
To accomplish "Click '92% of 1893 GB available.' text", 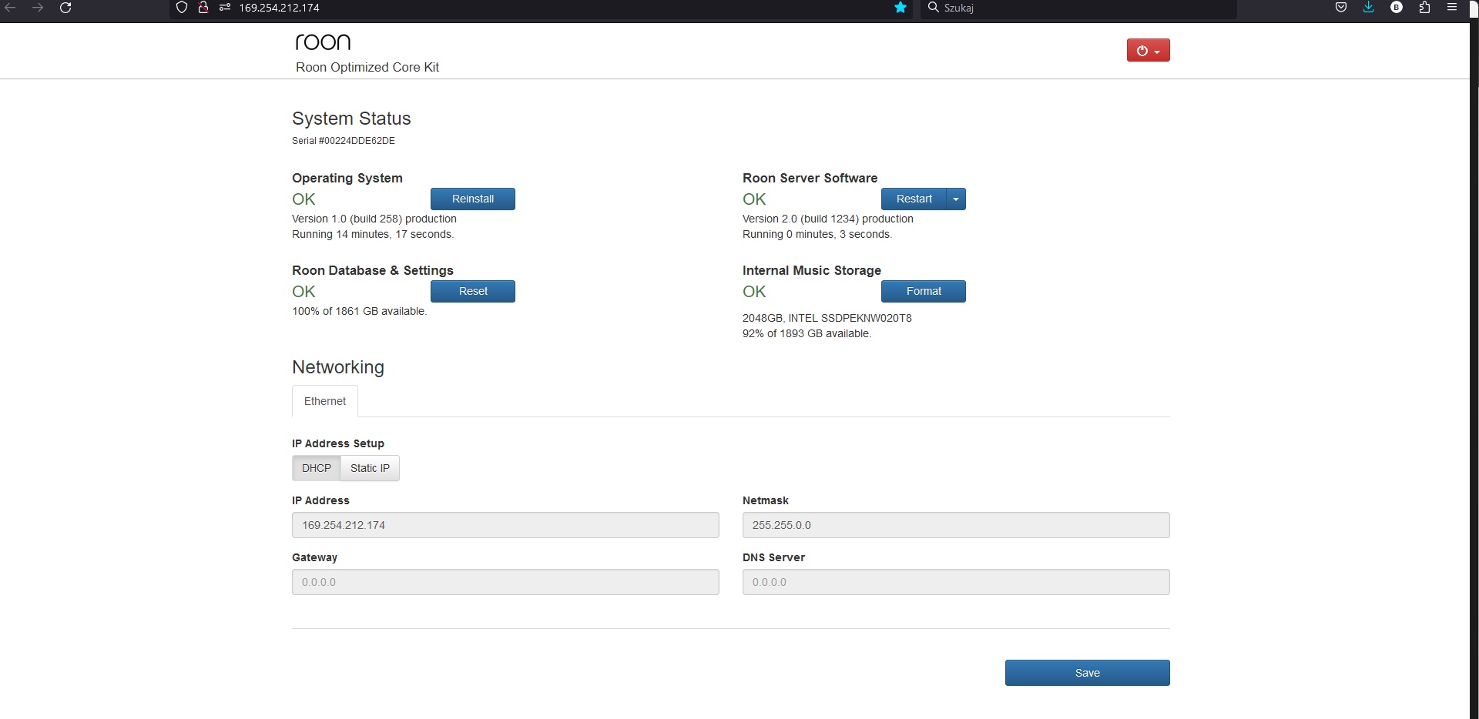I will 807,333.
